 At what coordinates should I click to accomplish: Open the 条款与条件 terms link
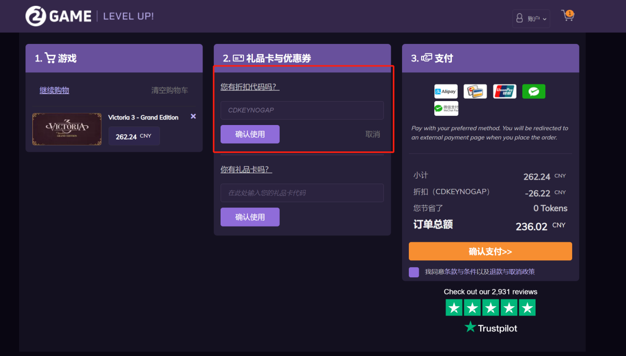(461, 272)
